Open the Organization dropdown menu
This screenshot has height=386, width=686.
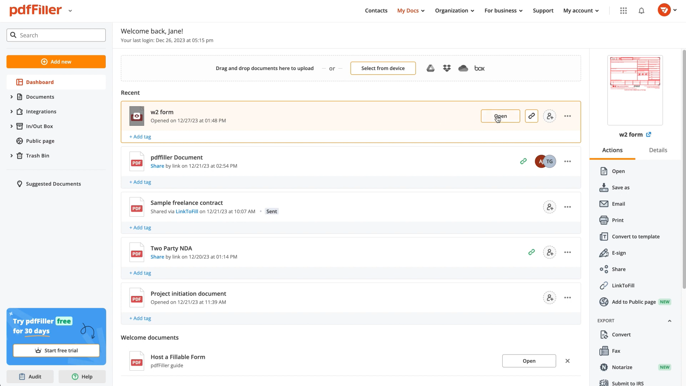pyautogui.click(x=454, y=11)
